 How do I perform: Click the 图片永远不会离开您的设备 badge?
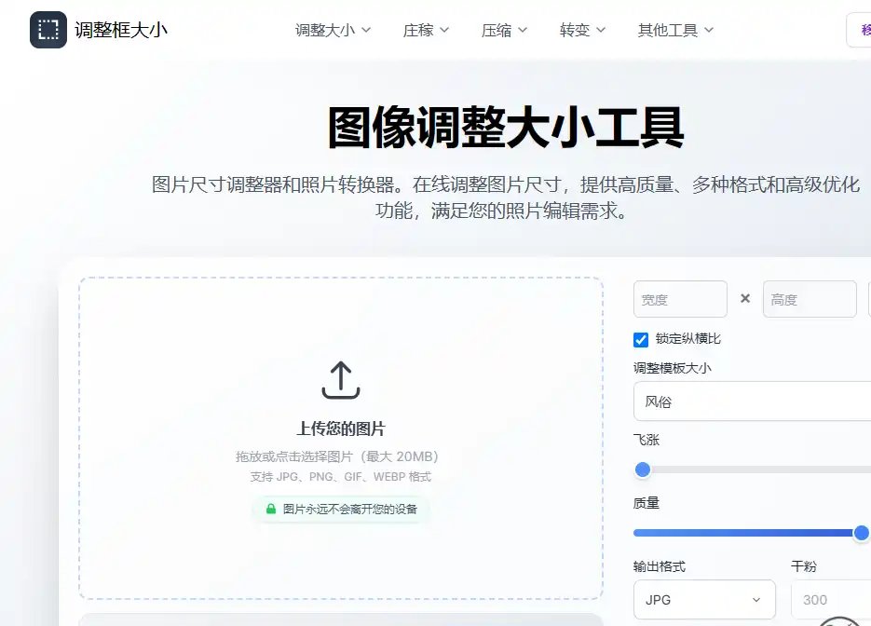[341, 509]
